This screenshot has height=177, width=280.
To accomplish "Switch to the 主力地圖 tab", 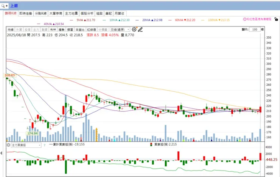I will tap(71, 13).
